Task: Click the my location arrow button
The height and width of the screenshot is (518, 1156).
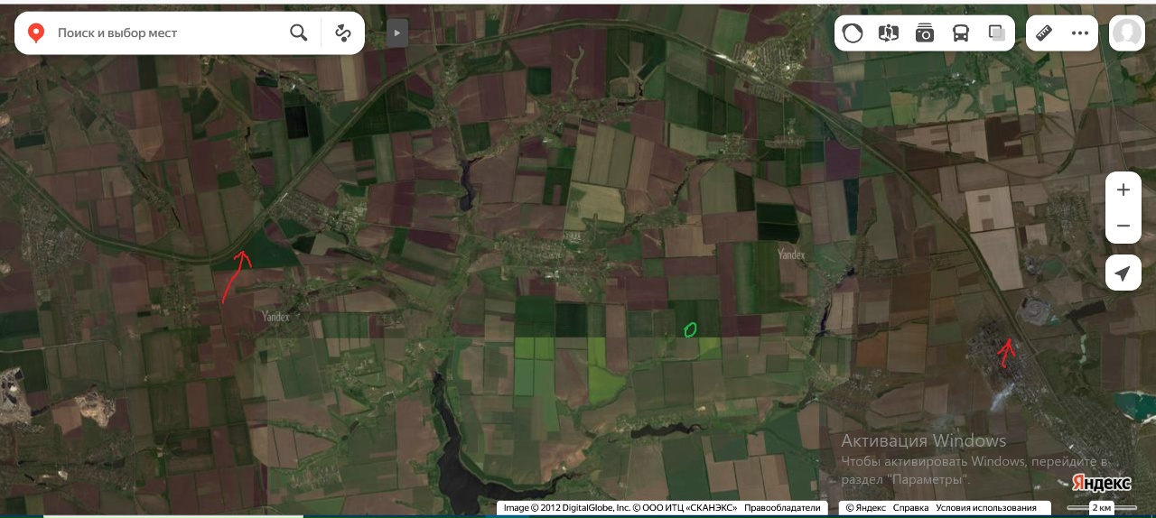Action: (1123, 273)
